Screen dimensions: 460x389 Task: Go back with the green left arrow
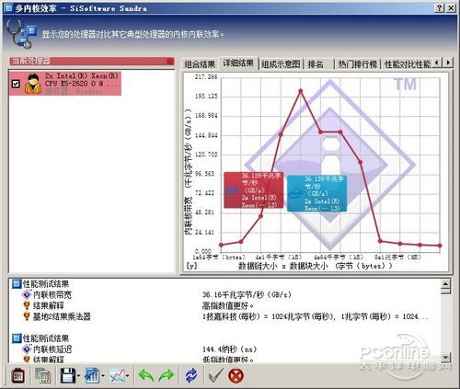146,375
